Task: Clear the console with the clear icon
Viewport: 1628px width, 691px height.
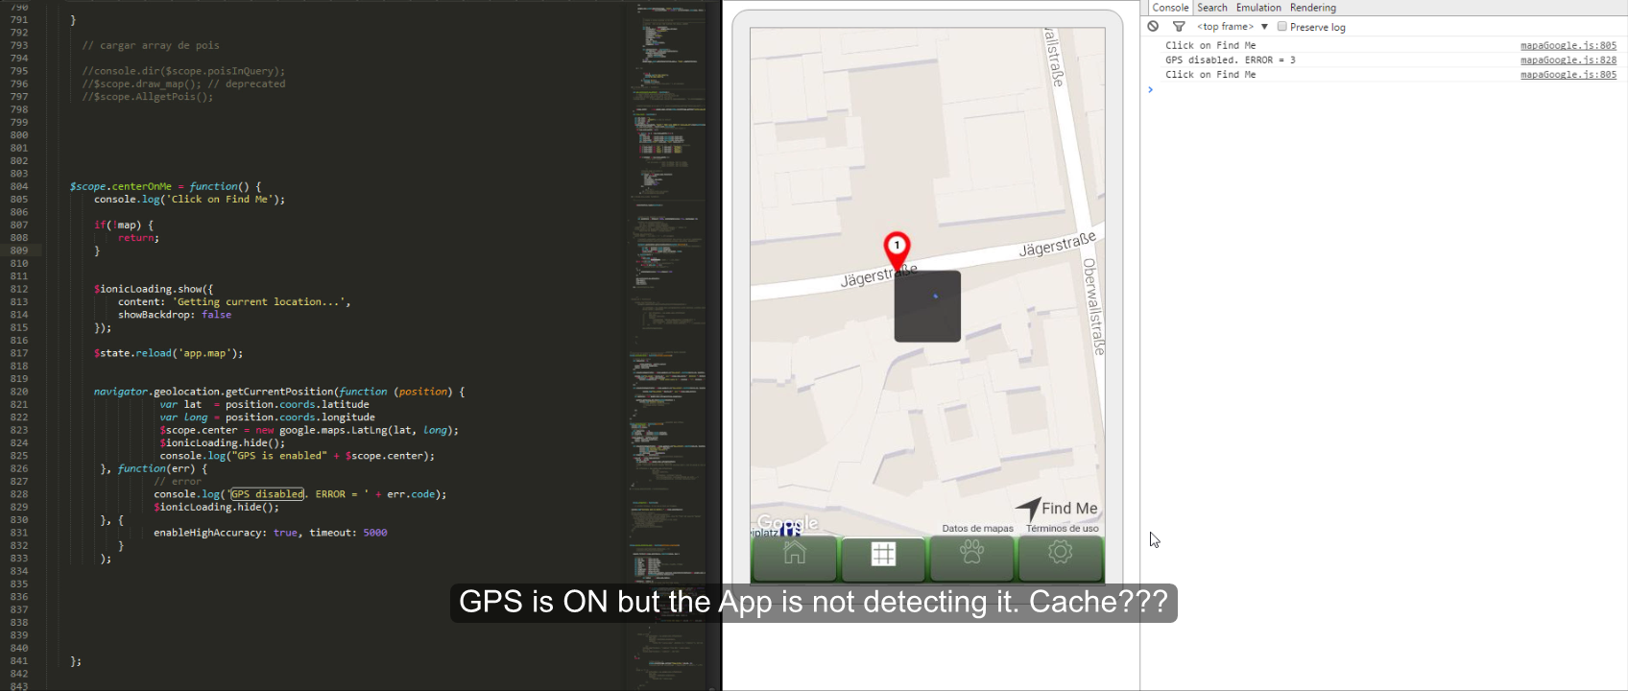Action: click(x=1153, y=27)
